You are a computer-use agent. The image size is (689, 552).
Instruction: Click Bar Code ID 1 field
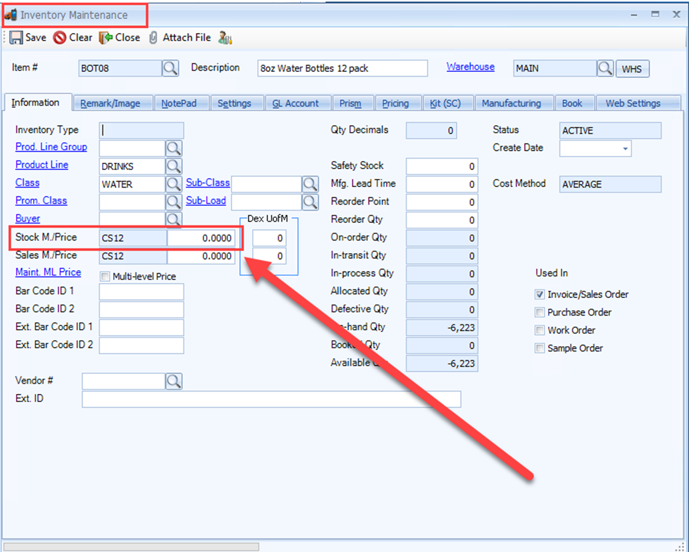tap(141, 291)
